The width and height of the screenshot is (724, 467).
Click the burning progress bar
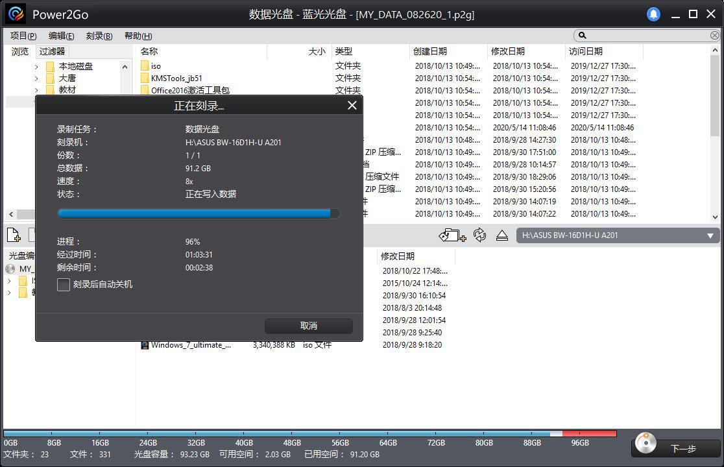coord(199,213)
